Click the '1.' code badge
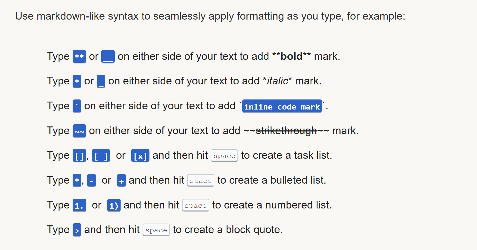 click(79, 205)
